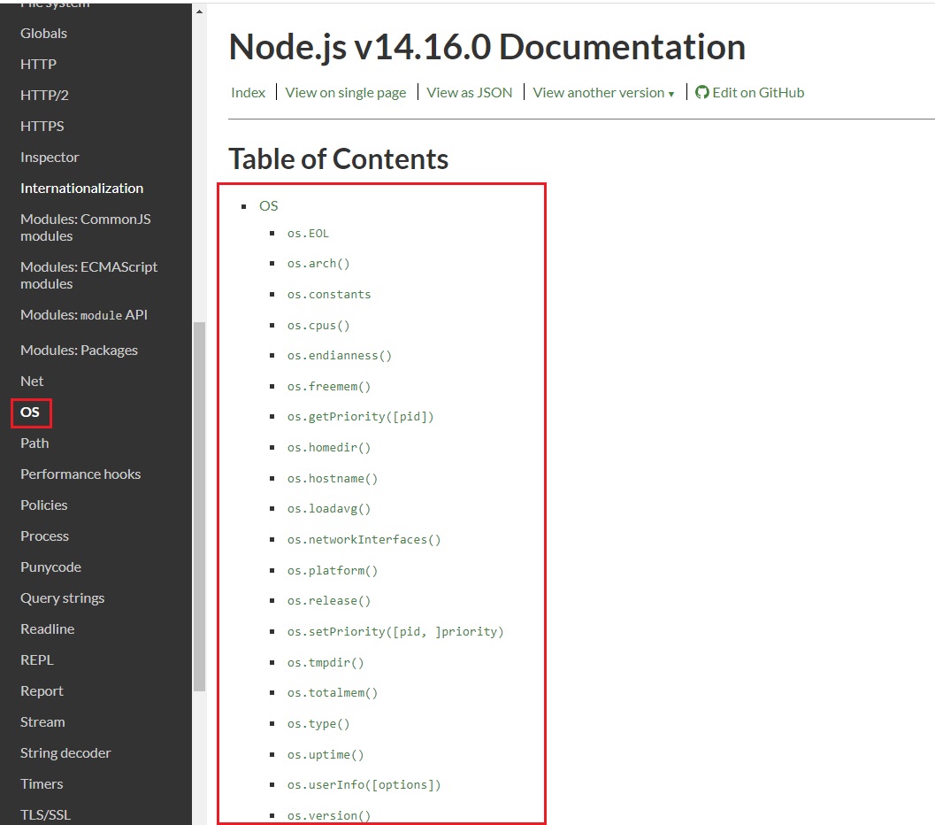Click the GitHub icon beside Edit on GitHub
This screenshot has width=935, height=825.
pyautogui.click(x=701, y=92)
